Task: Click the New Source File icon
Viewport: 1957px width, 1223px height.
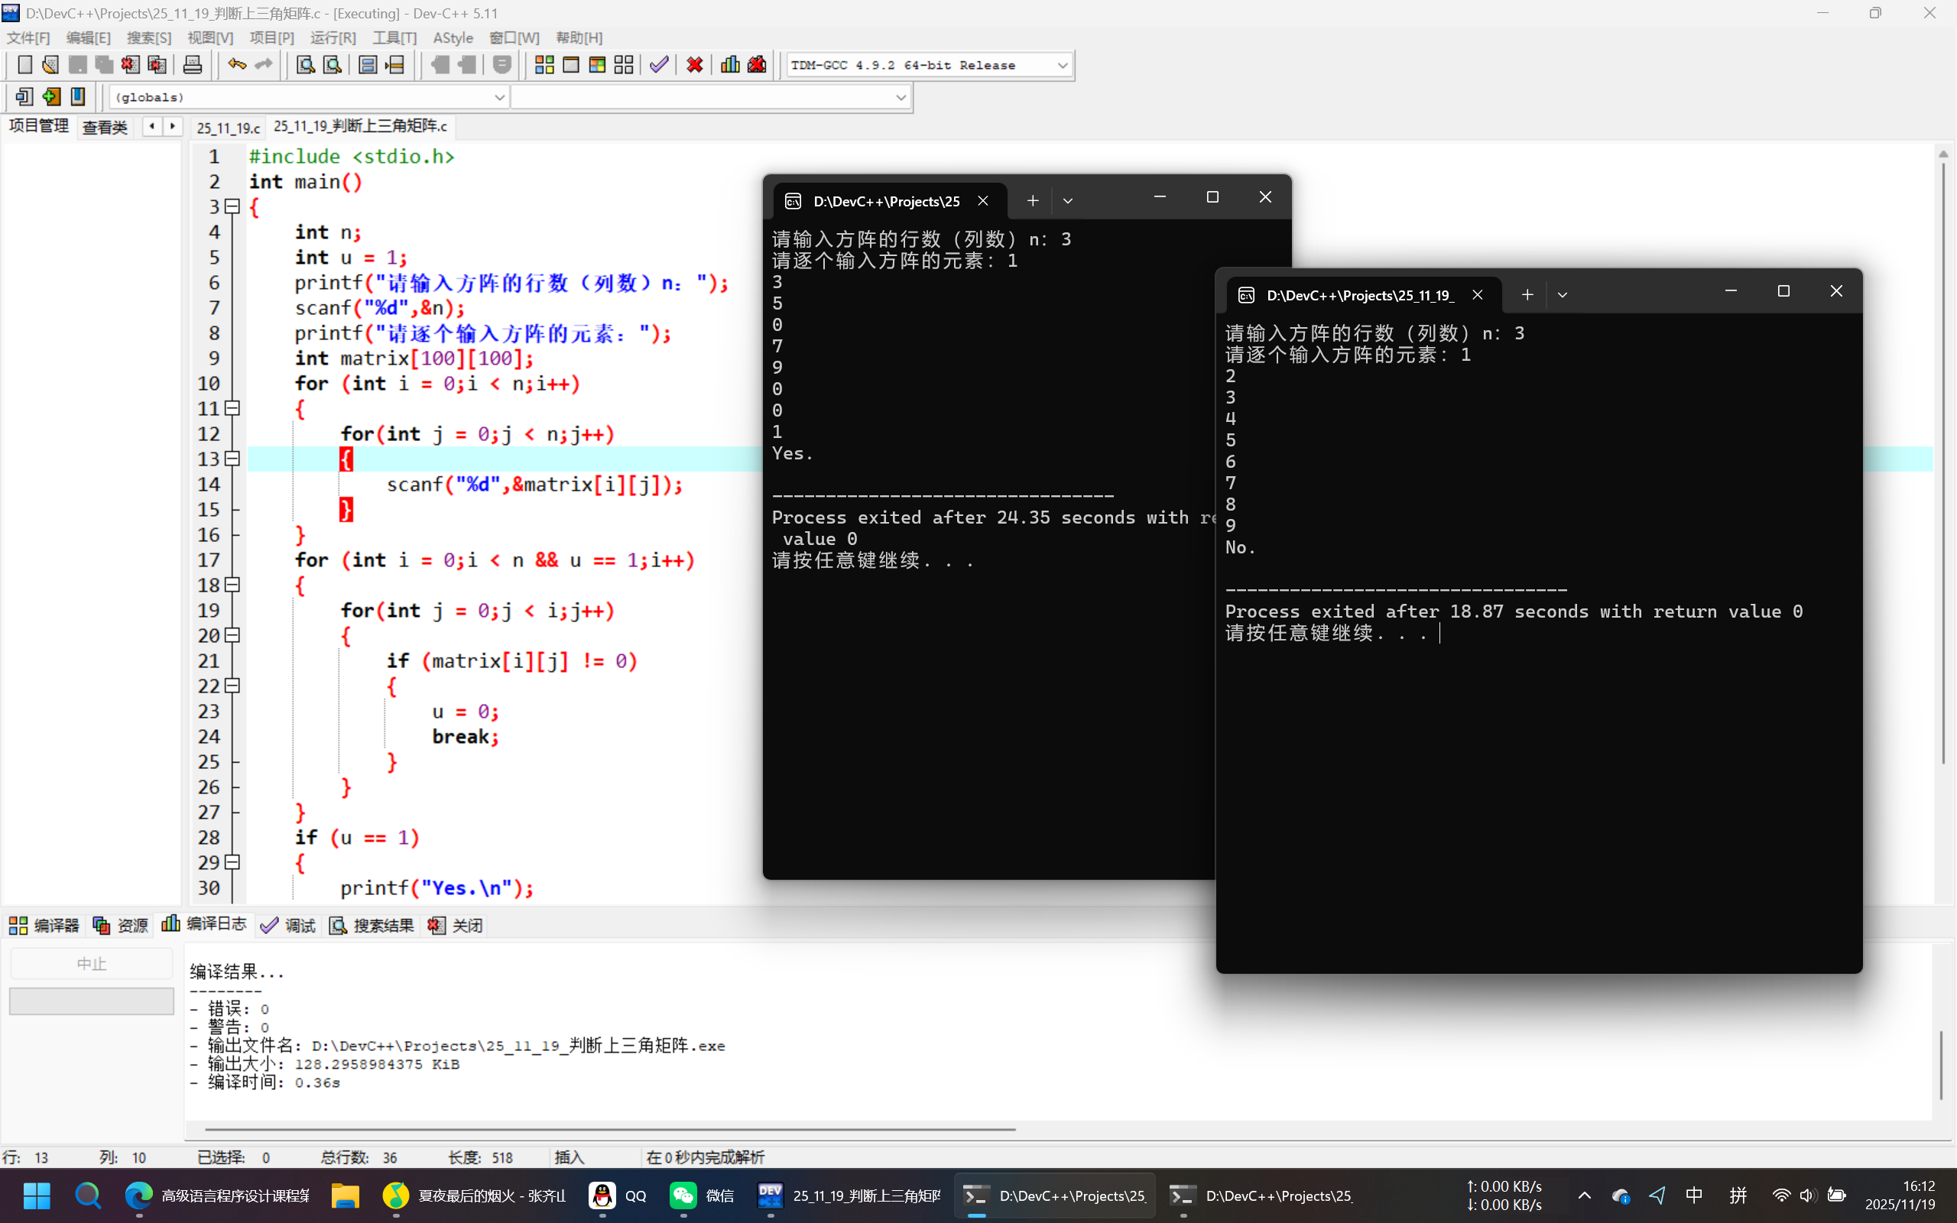Action: pos(24,65)
